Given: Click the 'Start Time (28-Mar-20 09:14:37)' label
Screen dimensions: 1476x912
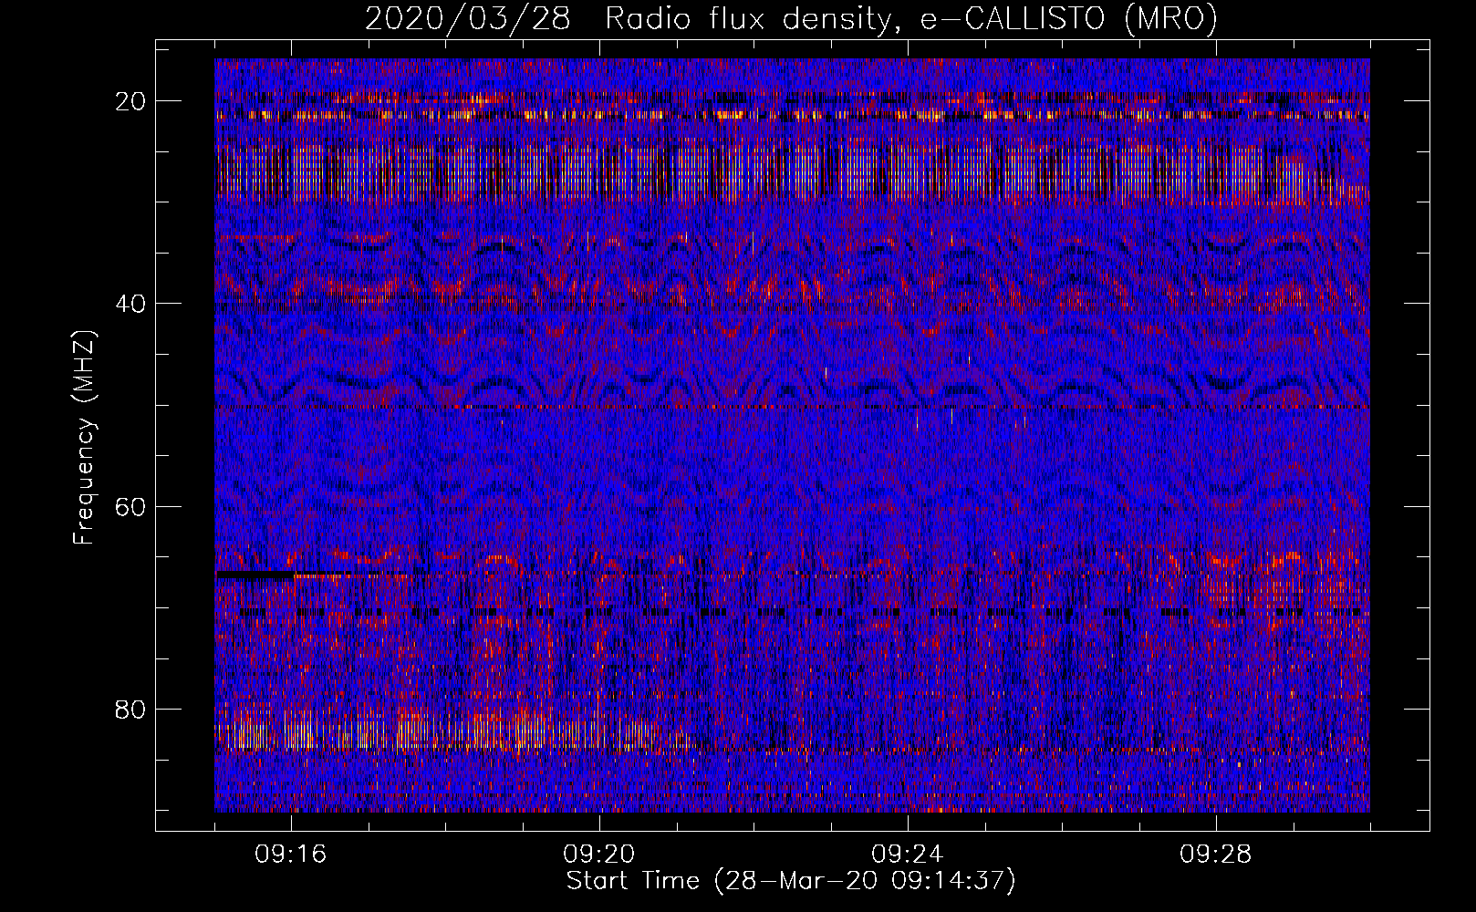Looking at the screenshot, I should [x=791, y=881].
